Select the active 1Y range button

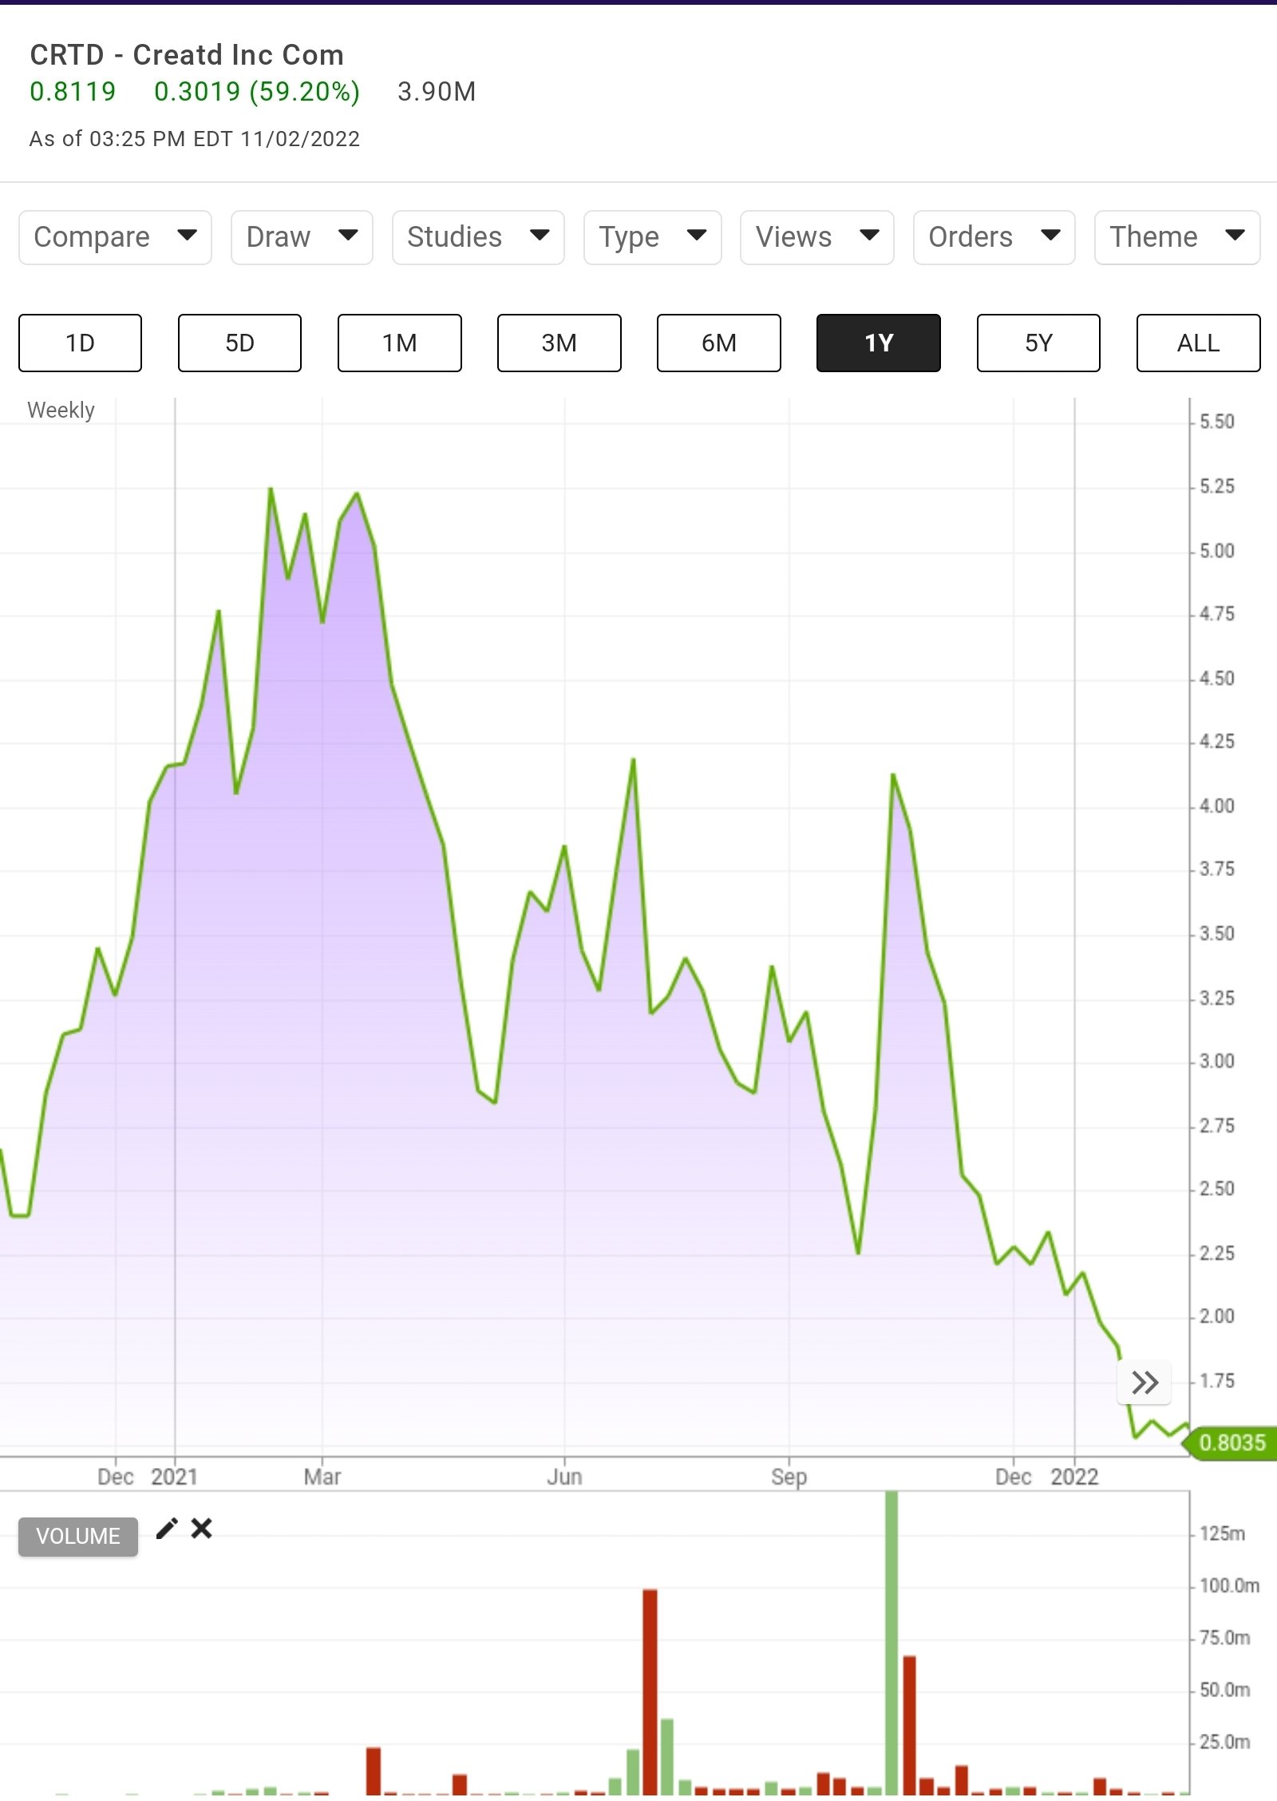(x=878, y=343)
